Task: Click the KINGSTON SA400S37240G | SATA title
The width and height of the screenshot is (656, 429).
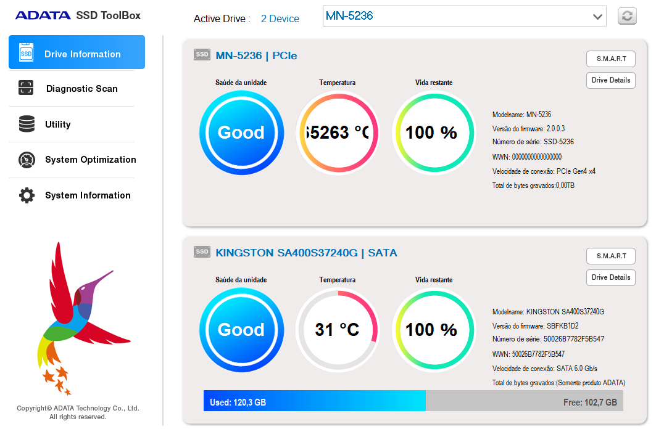Action: pyautogui.click(x=306, y=253)
